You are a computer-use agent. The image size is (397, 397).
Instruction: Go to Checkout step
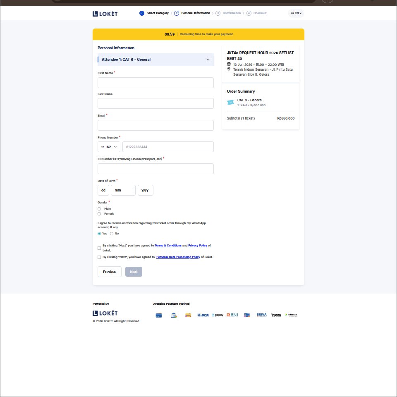point(260,13)
